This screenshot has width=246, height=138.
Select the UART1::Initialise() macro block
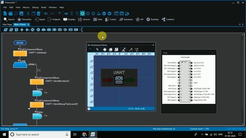click(x=20, y=54)
